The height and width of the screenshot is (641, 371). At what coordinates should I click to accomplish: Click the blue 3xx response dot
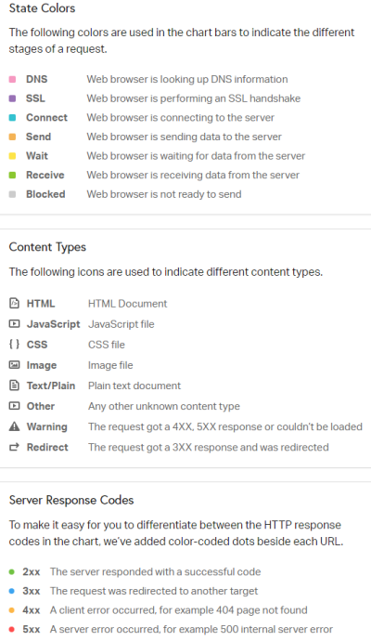(x=12, y=591)
